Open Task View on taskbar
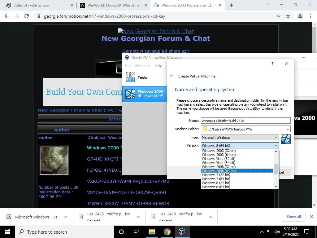The width and height of the screenshot is (317, 238). point(136,232)
